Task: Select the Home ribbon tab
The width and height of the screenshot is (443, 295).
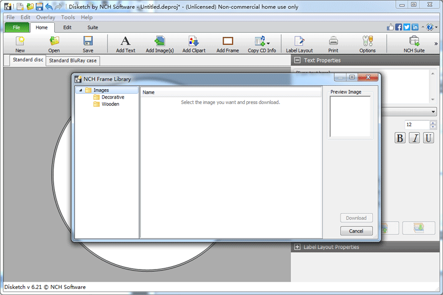Action: [42, 27]
